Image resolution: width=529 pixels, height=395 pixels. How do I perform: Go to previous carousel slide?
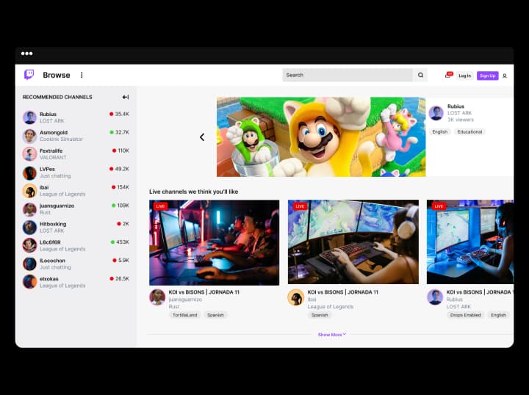click(202, 137)
